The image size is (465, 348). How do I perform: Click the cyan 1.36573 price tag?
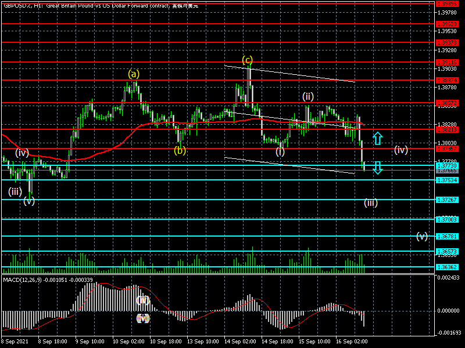coord(447,251)
